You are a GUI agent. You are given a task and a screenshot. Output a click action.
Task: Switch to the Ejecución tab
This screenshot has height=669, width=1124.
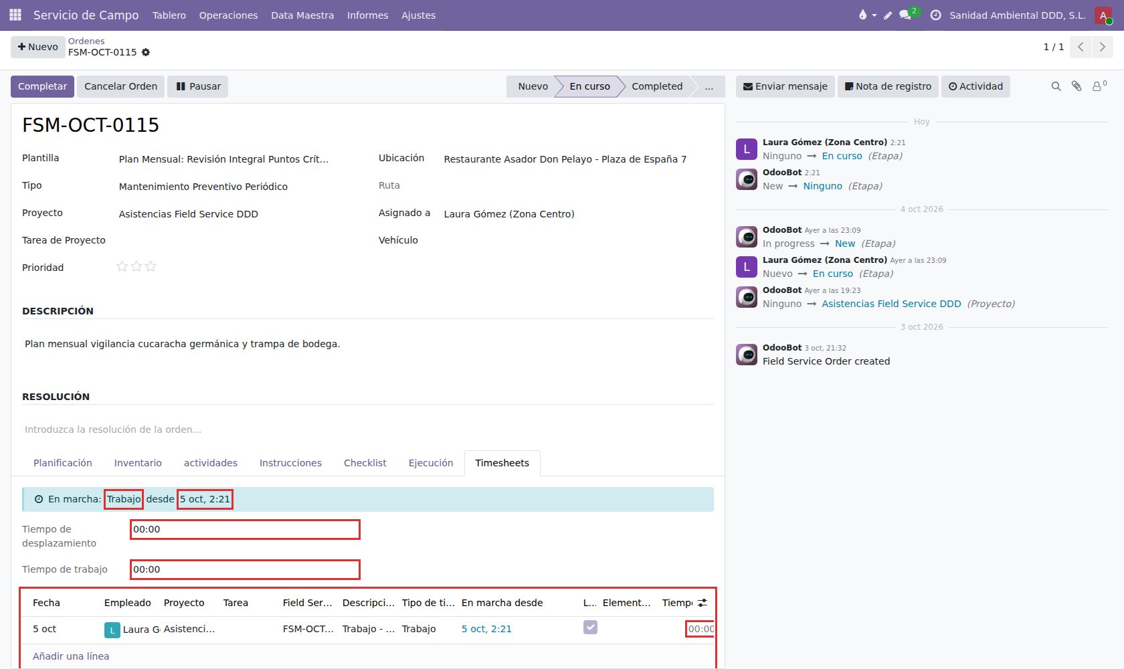pos(431,463)
